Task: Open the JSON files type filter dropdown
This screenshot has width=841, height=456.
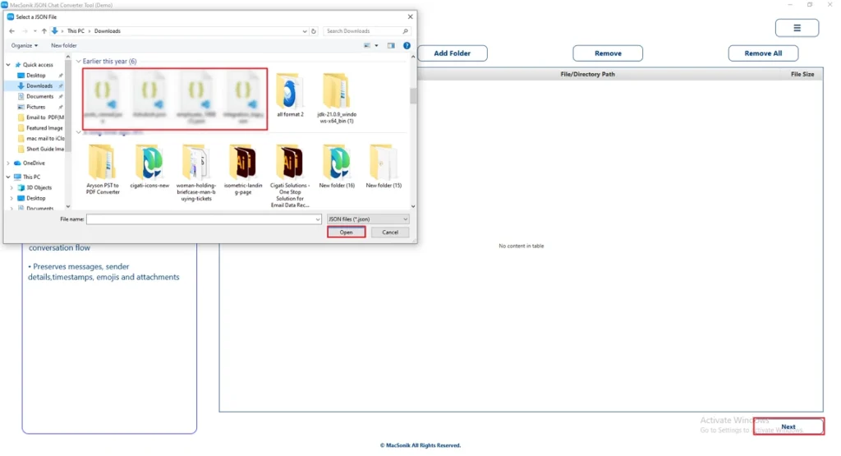Action: pos(368,219)
